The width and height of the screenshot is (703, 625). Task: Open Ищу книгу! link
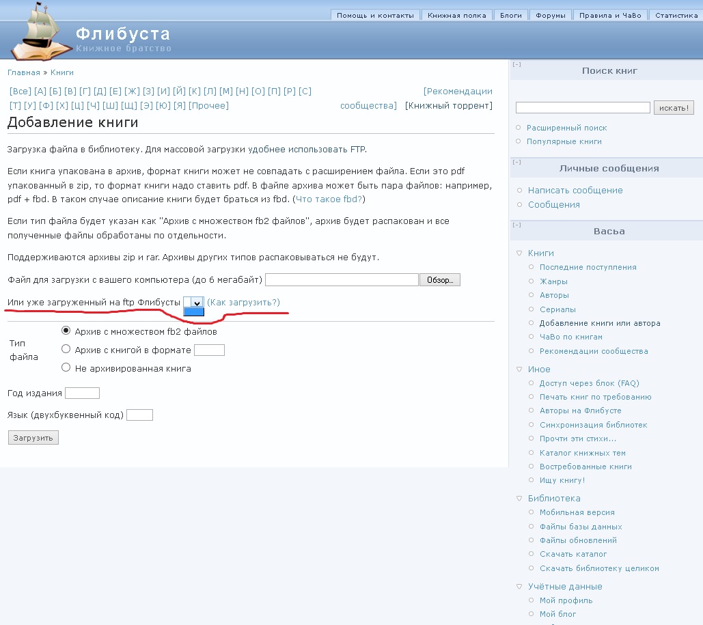[x=562, y=481]
